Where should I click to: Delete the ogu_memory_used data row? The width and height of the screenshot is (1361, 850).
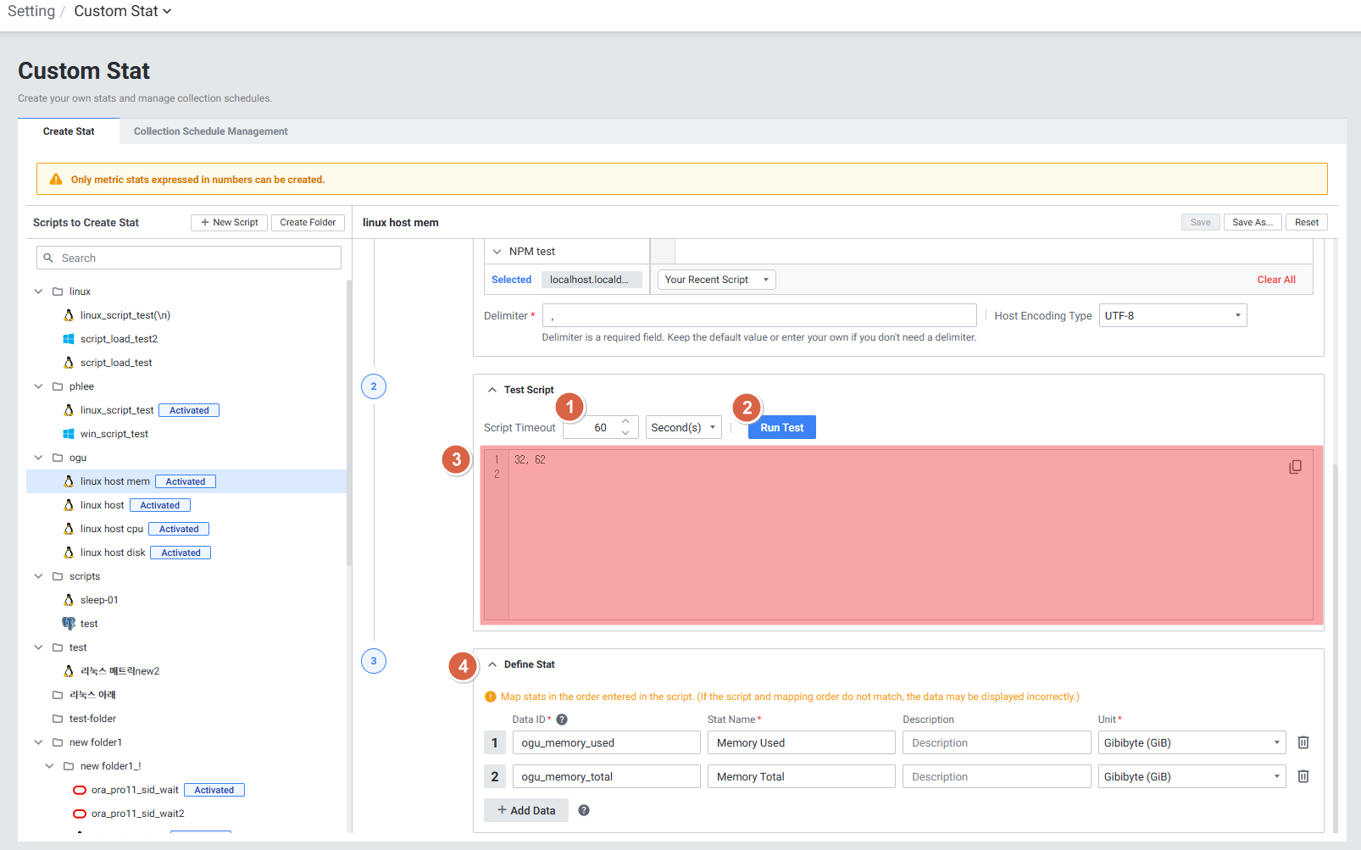click(1303, 742)
